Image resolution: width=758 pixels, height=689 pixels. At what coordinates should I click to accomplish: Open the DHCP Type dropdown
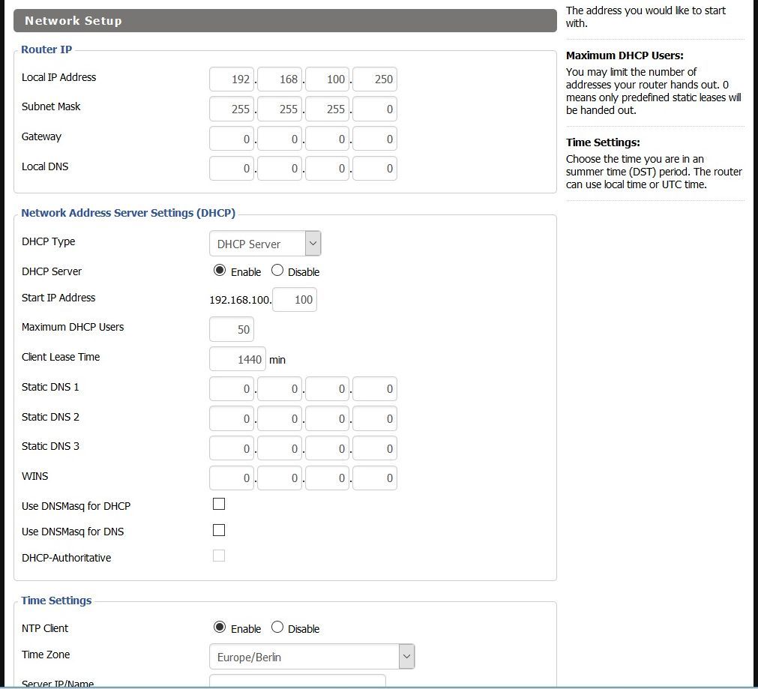point(265,244)
